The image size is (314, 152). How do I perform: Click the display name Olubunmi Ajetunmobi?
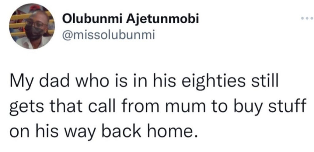[131, 20]
